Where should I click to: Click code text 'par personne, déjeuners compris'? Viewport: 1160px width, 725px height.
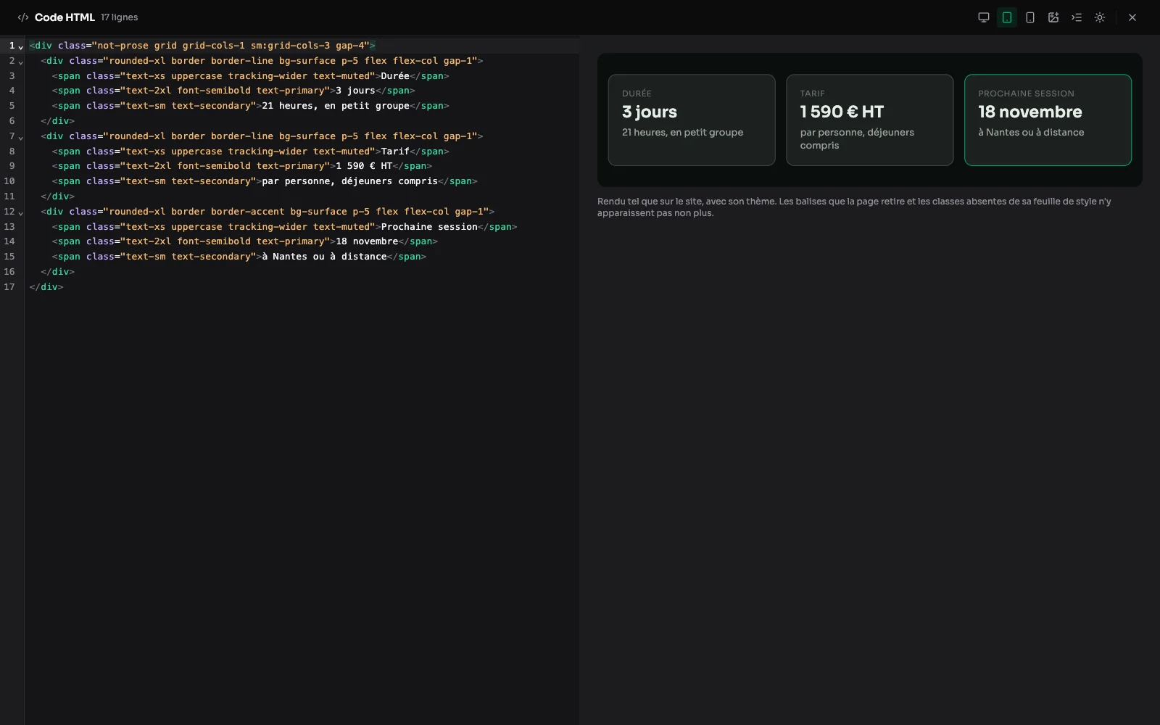(350, 181)
